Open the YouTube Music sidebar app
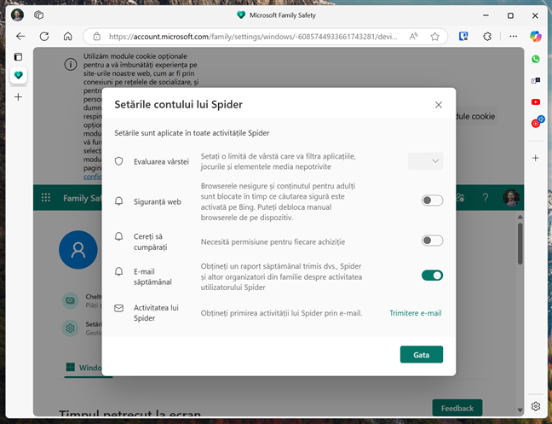 537,122
